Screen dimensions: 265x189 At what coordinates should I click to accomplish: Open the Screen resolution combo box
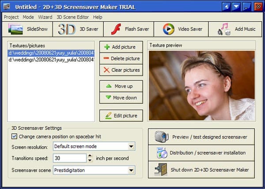tap(94, 146)
